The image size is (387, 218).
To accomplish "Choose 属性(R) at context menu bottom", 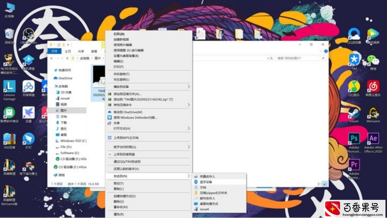I will tap(118, 214).
